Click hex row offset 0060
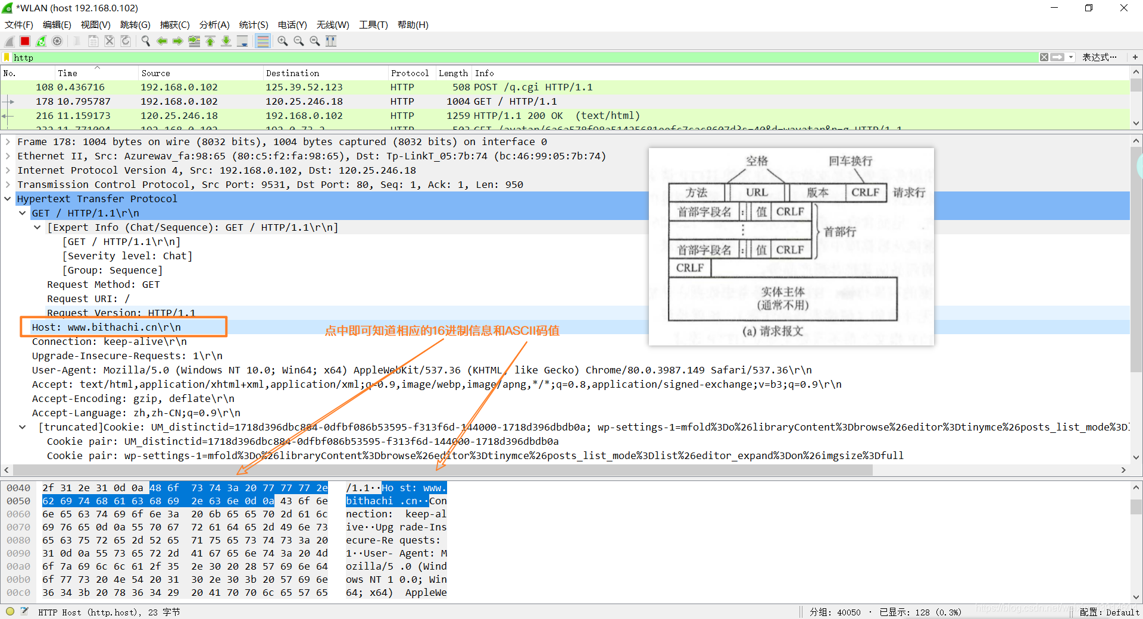This screenshot has height=619, width=1143. pyautogui.click(x=18, y=514)
